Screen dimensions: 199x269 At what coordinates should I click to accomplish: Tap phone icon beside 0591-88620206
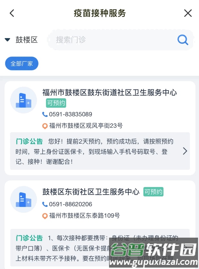click(x=45, y=204)
